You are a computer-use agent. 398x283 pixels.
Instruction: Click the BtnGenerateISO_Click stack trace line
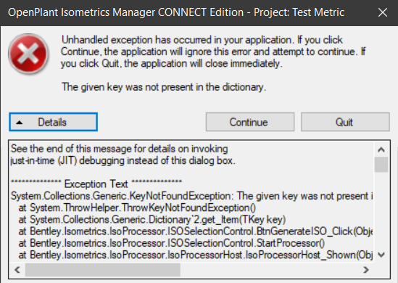[196, 231]
